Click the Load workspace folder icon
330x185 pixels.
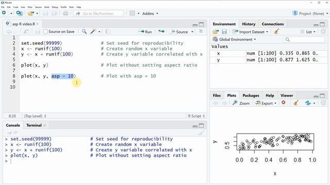(x=216, y=32)
